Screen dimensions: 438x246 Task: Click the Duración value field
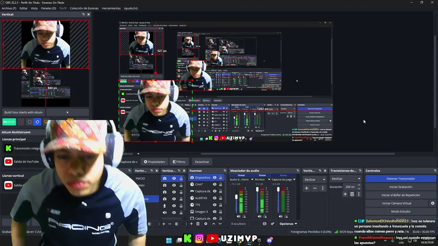pos(350,187)
